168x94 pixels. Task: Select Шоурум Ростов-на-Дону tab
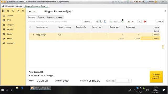coord(36,6)
